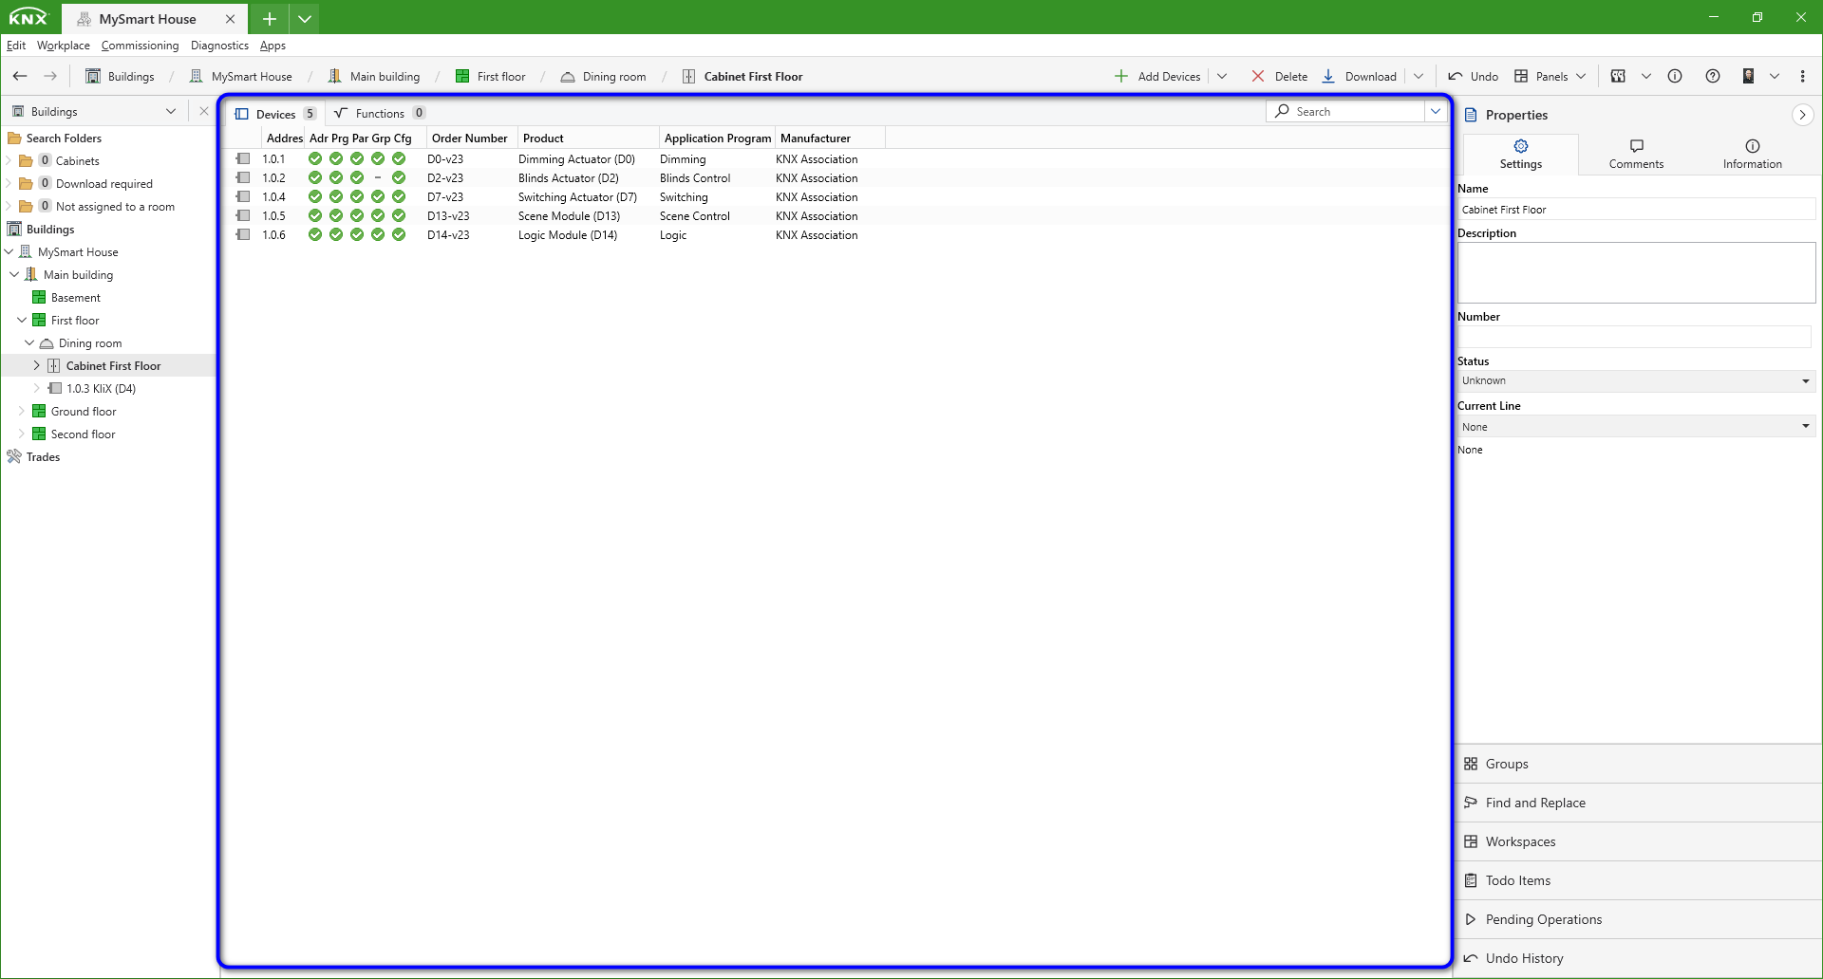Go to Main building breadcrumb

tap(373, 76)
